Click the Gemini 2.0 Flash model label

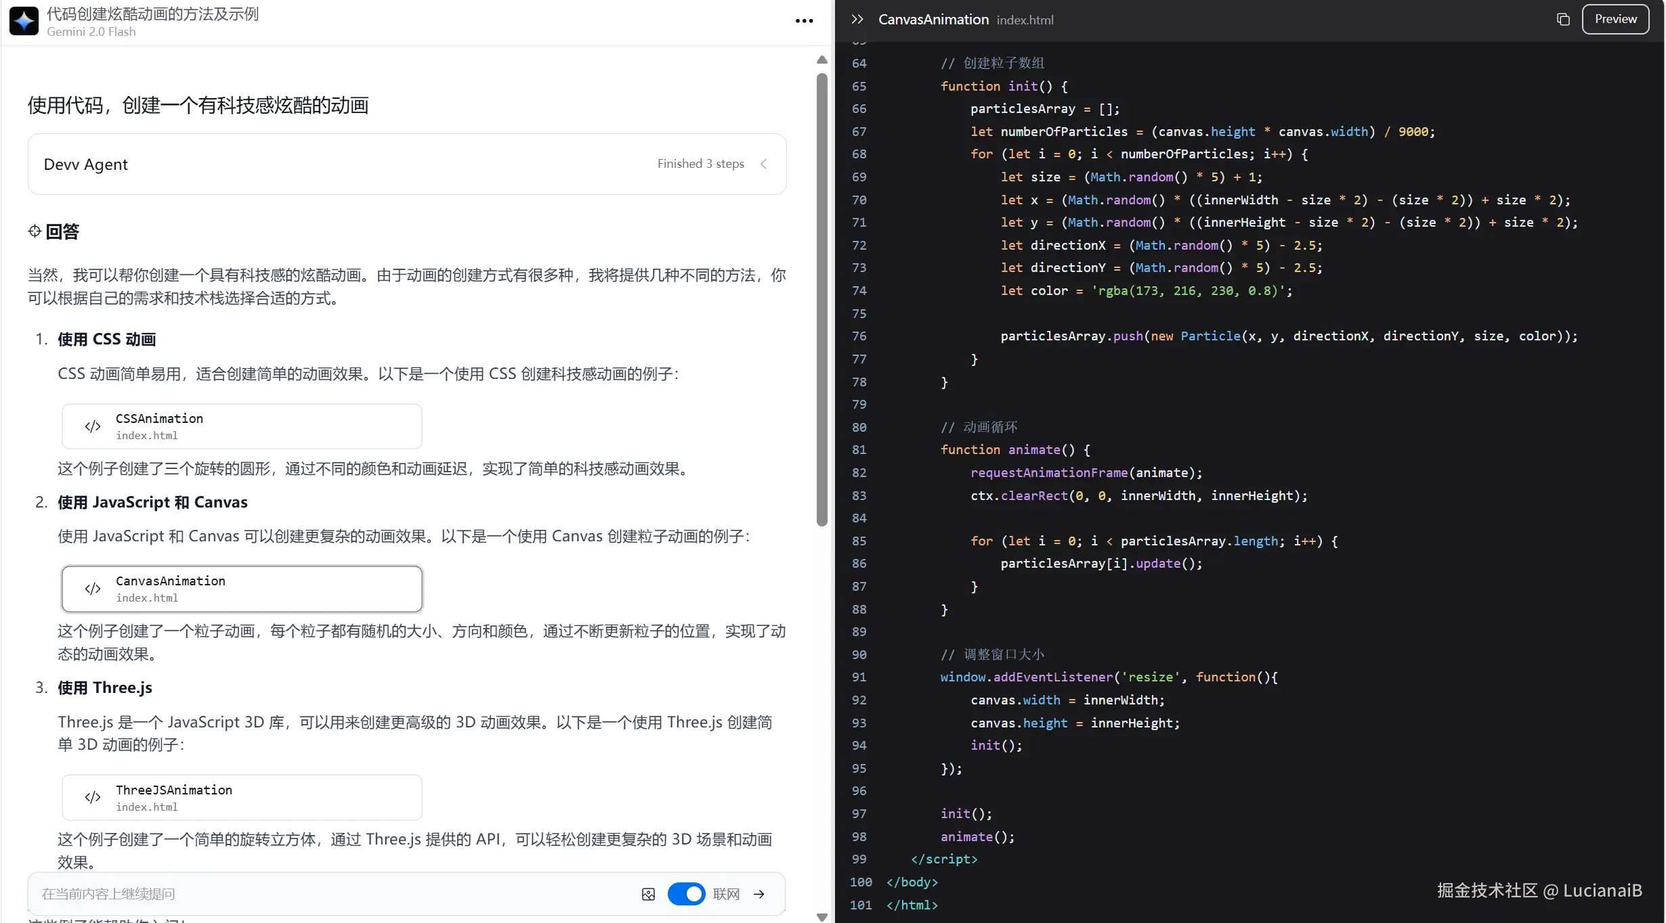click(91, 32)
